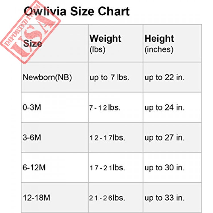Select the Size column header
Screen dimensions: 213x213
(x=55, y=43)
